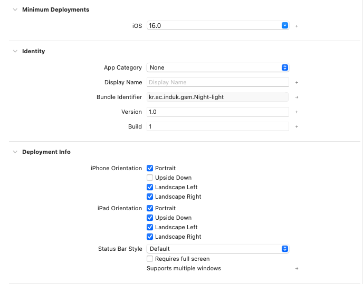The width and height of the screenshot is (363, 284).
Task: Collapse the Deployment Info section
Action: pyautogui.click(x=14, y=152)
